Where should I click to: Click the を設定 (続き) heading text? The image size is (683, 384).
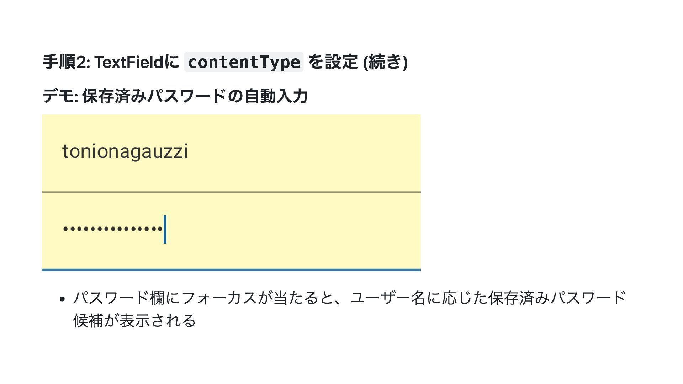(x=357, y=62)
